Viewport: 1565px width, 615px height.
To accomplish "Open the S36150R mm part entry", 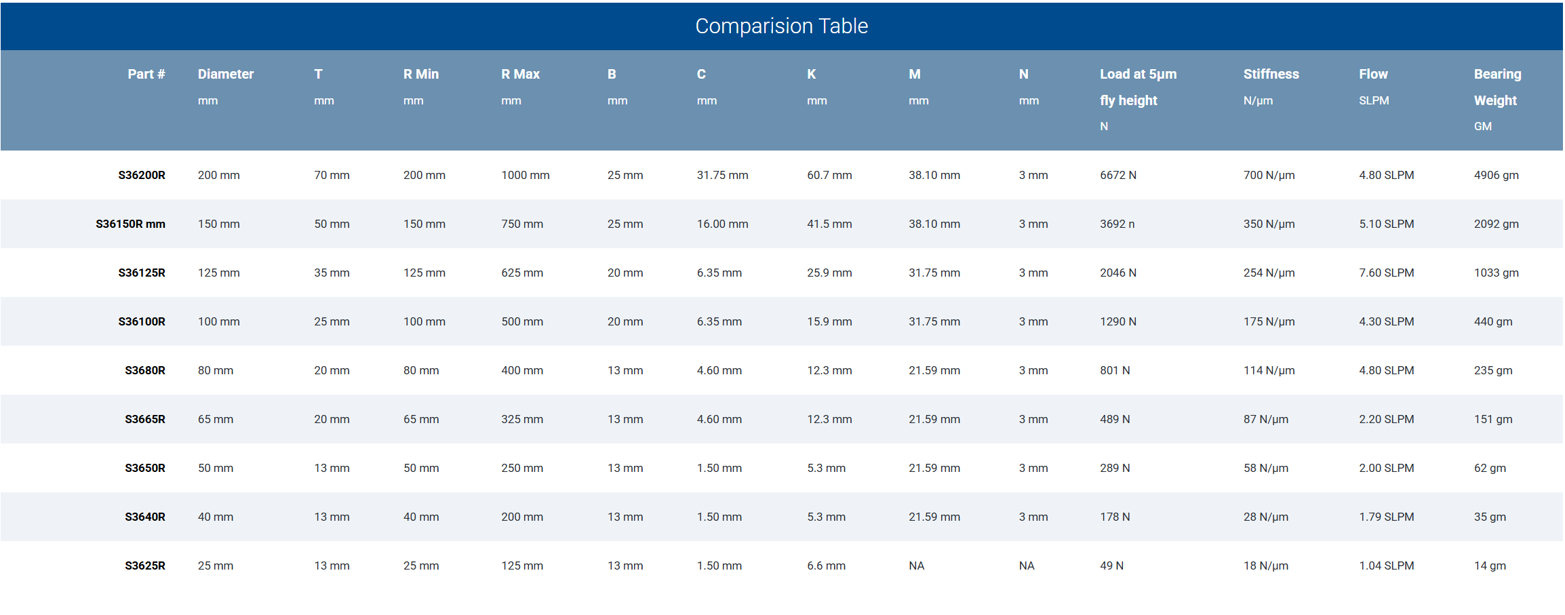I will tap(130, 224).
